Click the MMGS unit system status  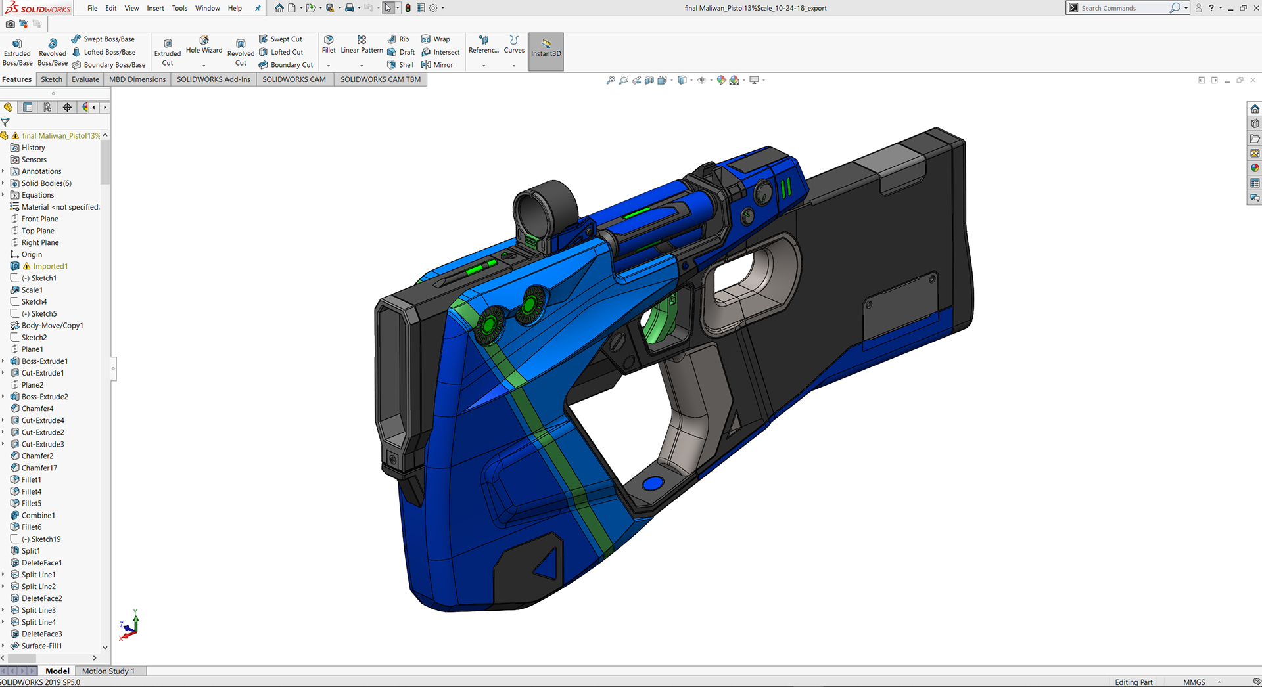tap(1194, 682)
